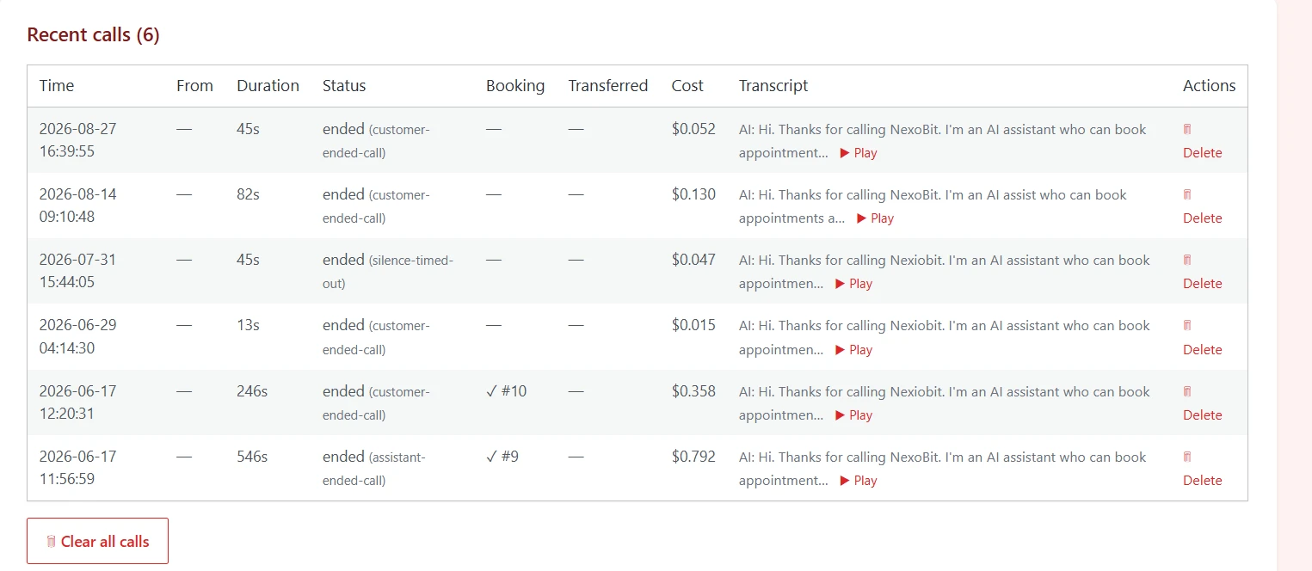Click the $0.052 cost value
This screenshot has width=1312, height=571.
coord(693,129)
